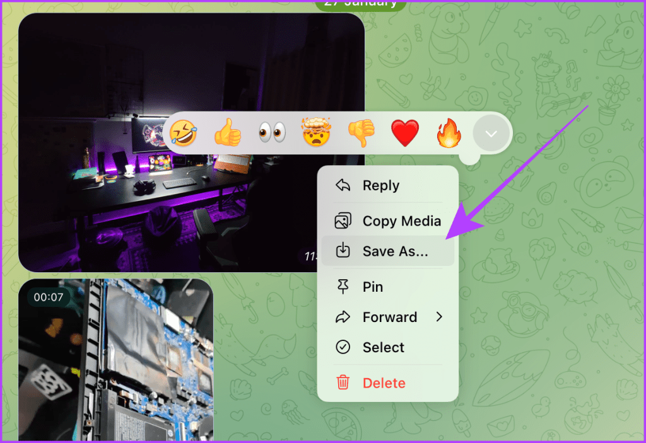Choose Reply in the context menu
The height and width of the screenshot is (443, 646).
point(388,186)
